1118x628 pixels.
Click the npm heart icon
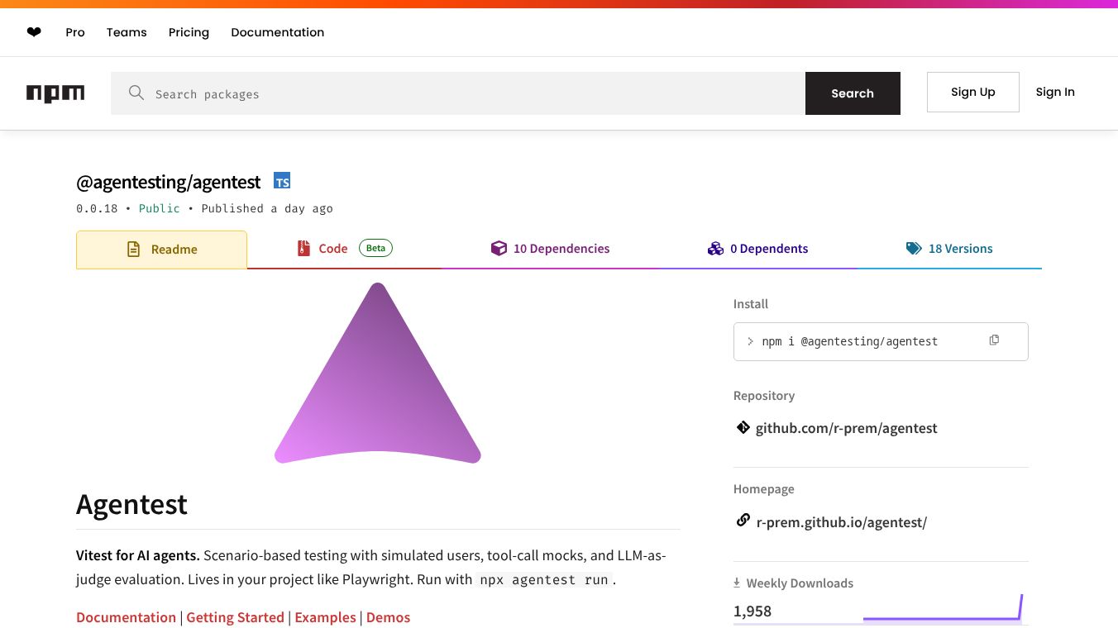[34, 32]
